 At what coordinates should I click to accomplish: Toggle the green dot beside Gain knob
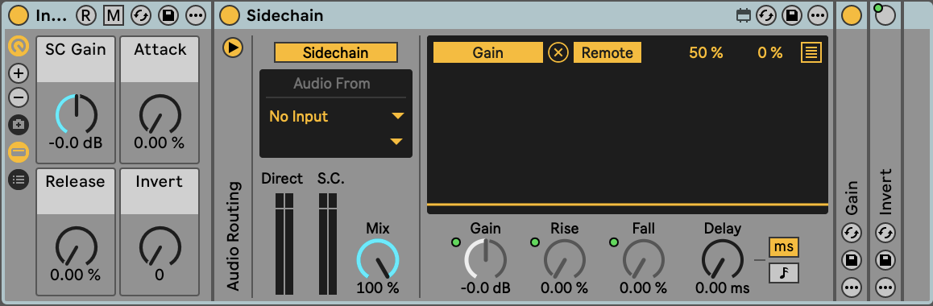click(456, 242)
